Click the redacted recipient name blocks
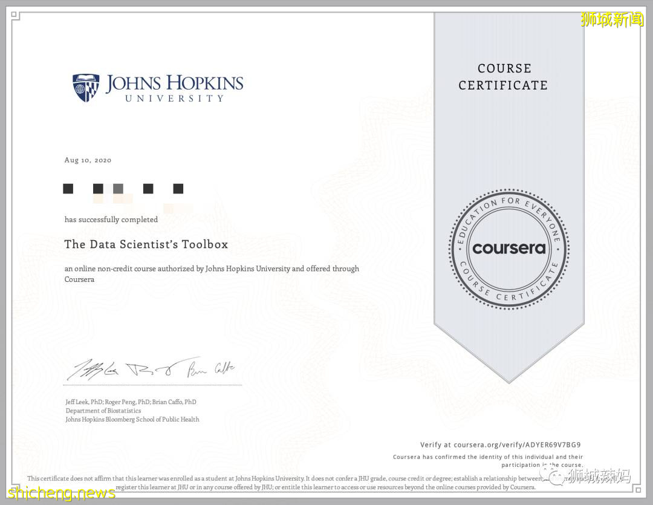The width and height of the screenshot is (653, 505). click(123, 189)
